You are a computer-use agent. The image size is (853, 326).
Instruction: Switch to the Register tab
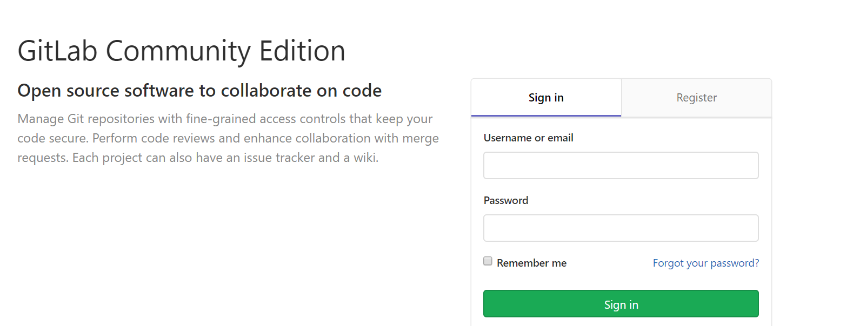(696, 98)
